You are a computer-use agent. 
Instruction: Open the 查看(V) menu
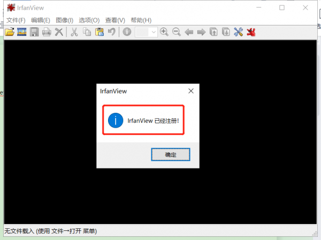[115, 20]
